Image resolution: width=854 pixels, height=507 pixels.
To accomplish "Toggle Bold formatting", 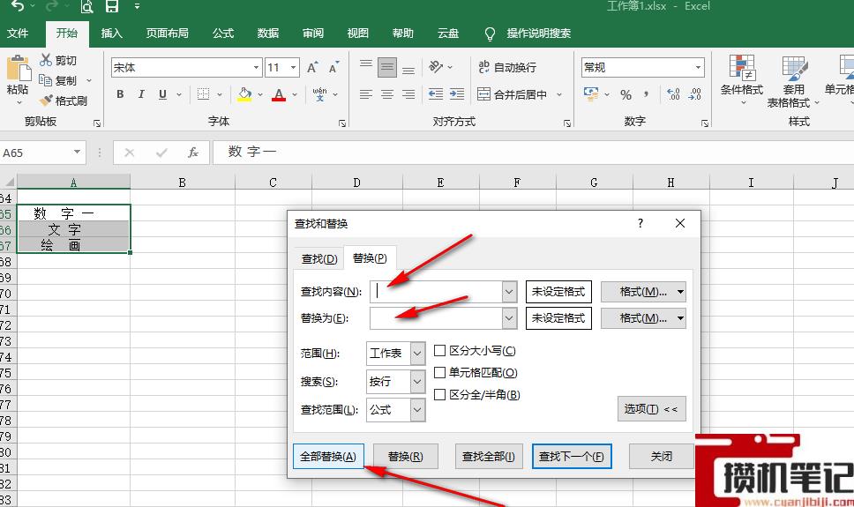I will coord(120,94).
